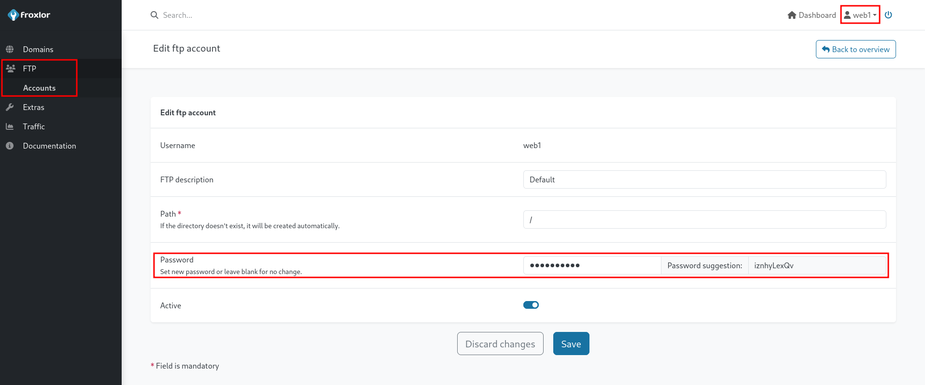Collapse the FTP sidebar section
The image size is (925, 385).
coord(29,69)
